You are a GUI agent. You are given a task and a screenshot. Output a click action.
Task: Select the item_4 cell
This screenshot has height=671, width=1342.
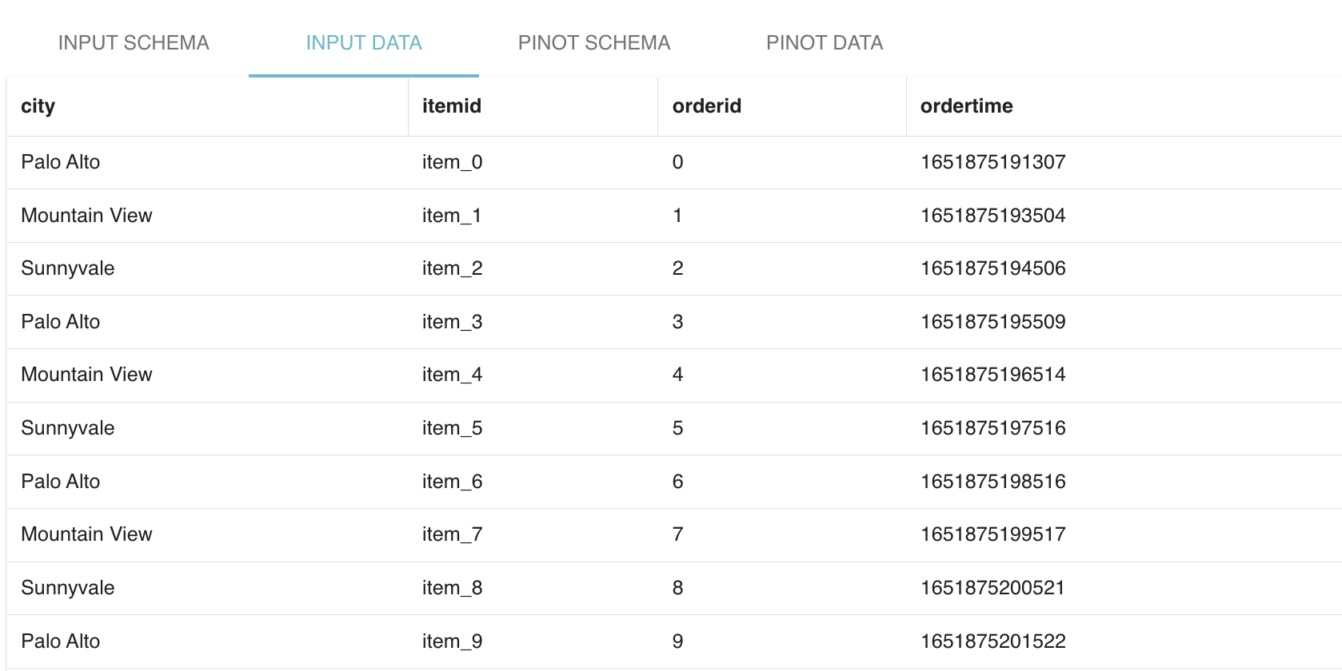pos(533,375)
